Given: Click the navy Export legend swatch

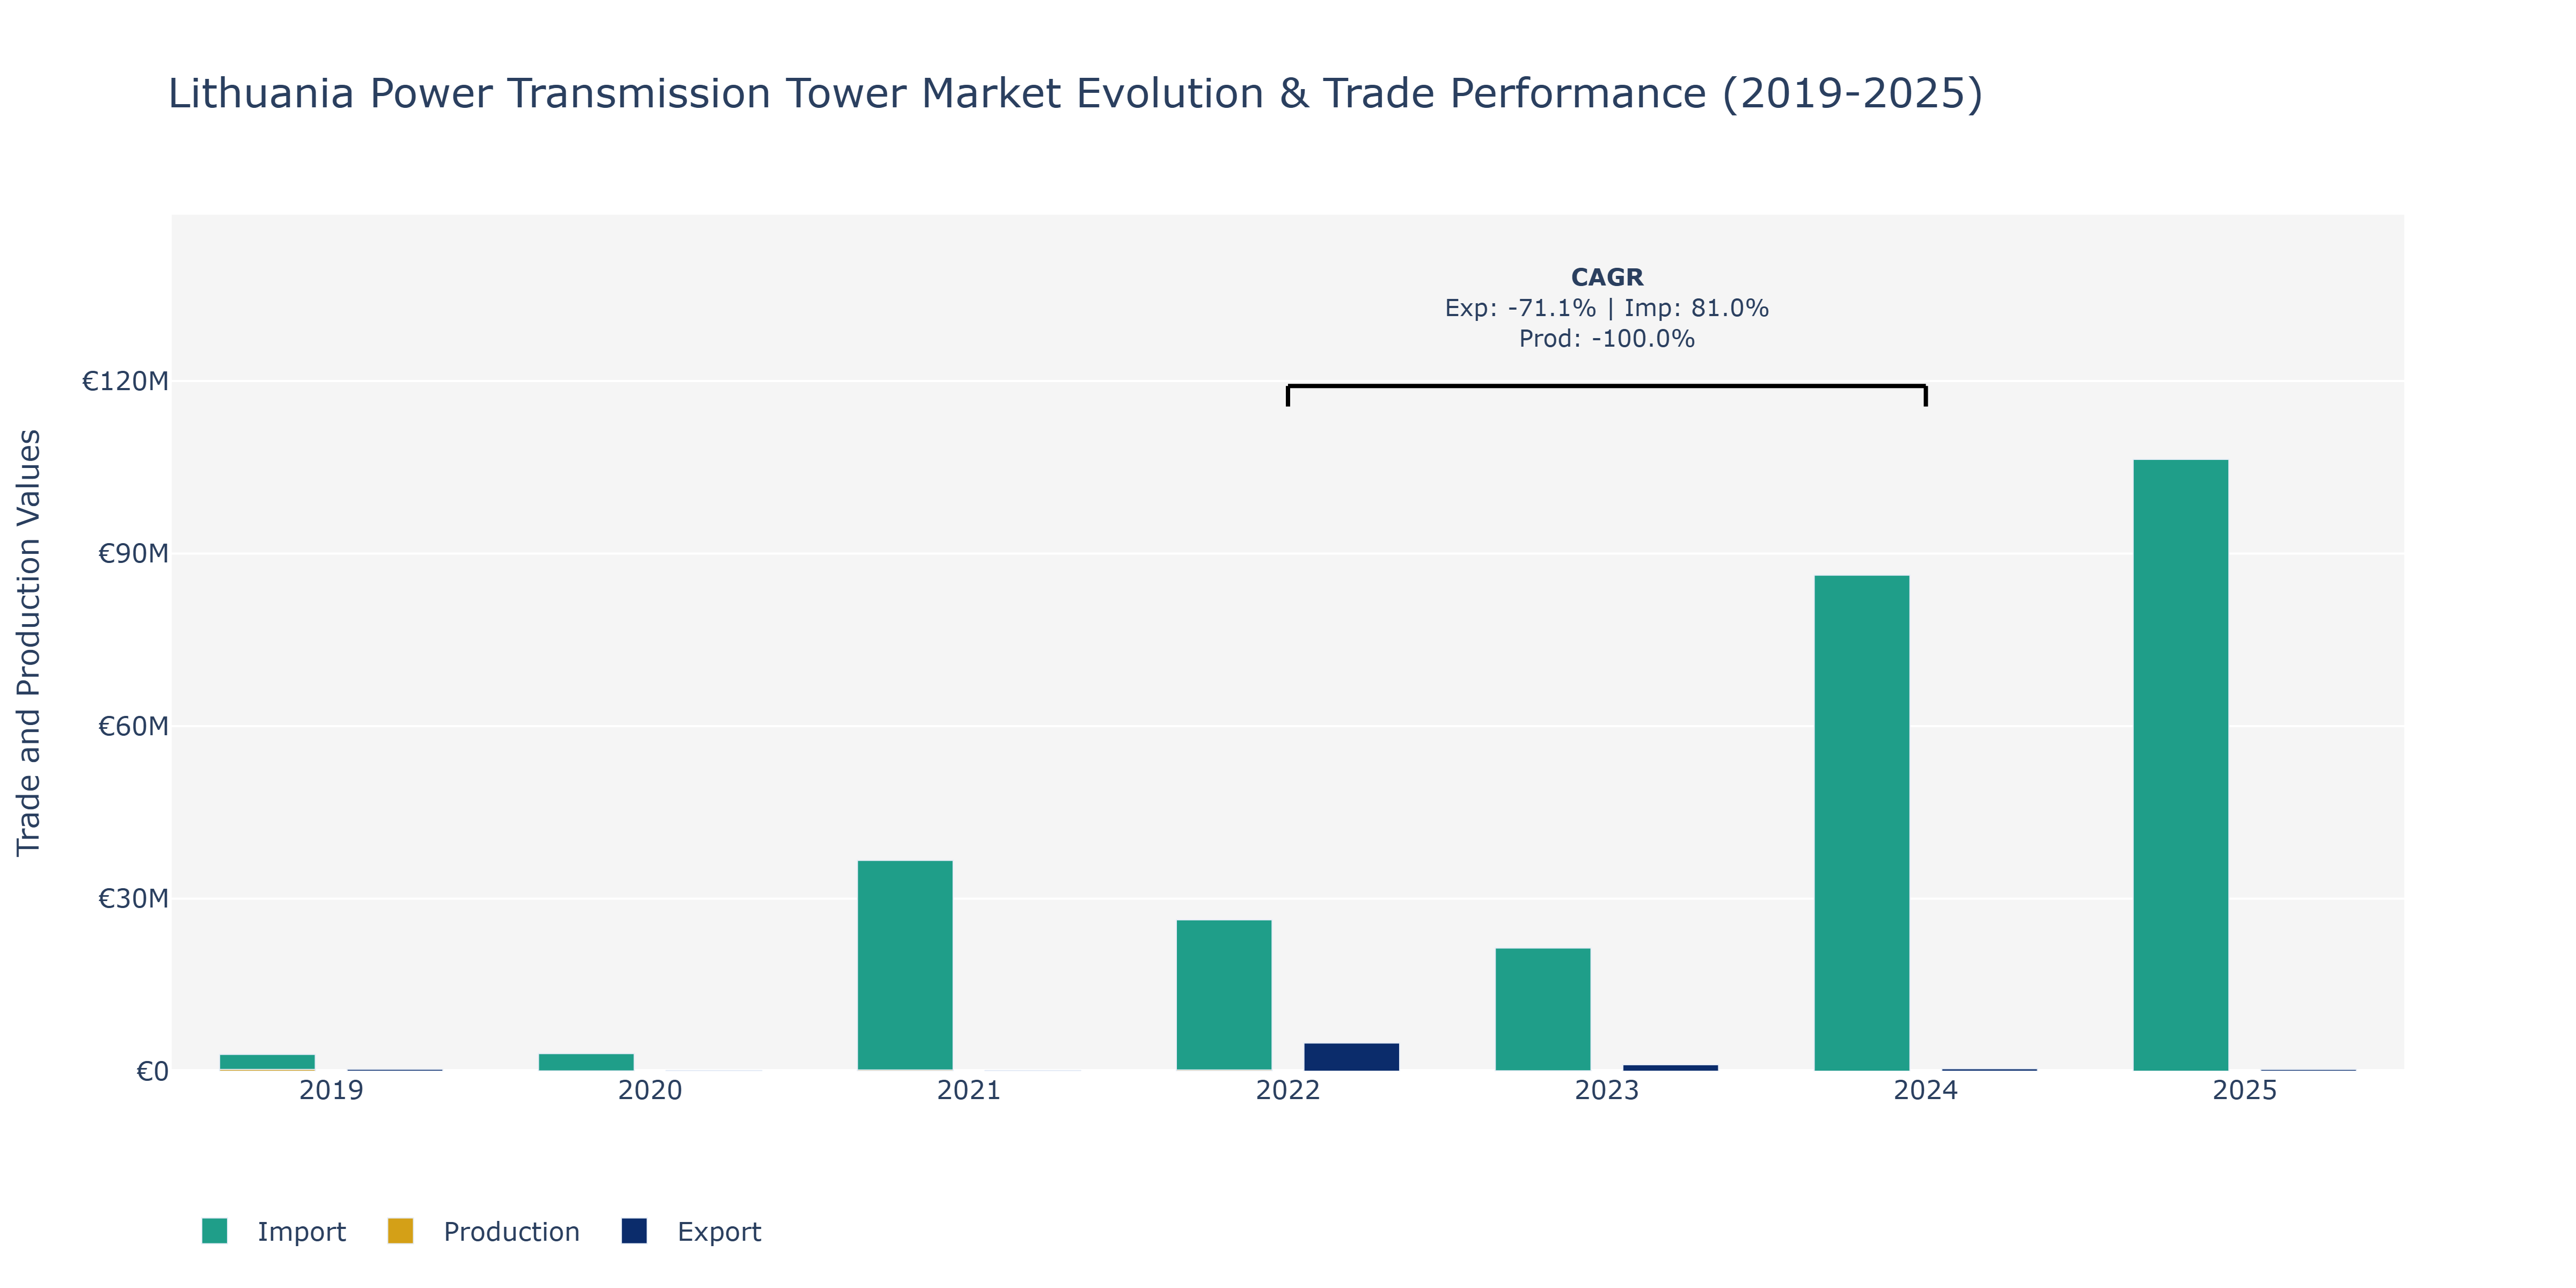Looking at the screenshot, I should pos(634,1231).
